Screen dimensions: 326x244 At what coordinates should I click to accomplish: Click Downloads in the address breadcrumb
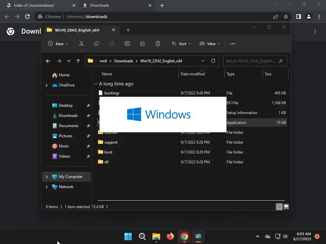124,61
